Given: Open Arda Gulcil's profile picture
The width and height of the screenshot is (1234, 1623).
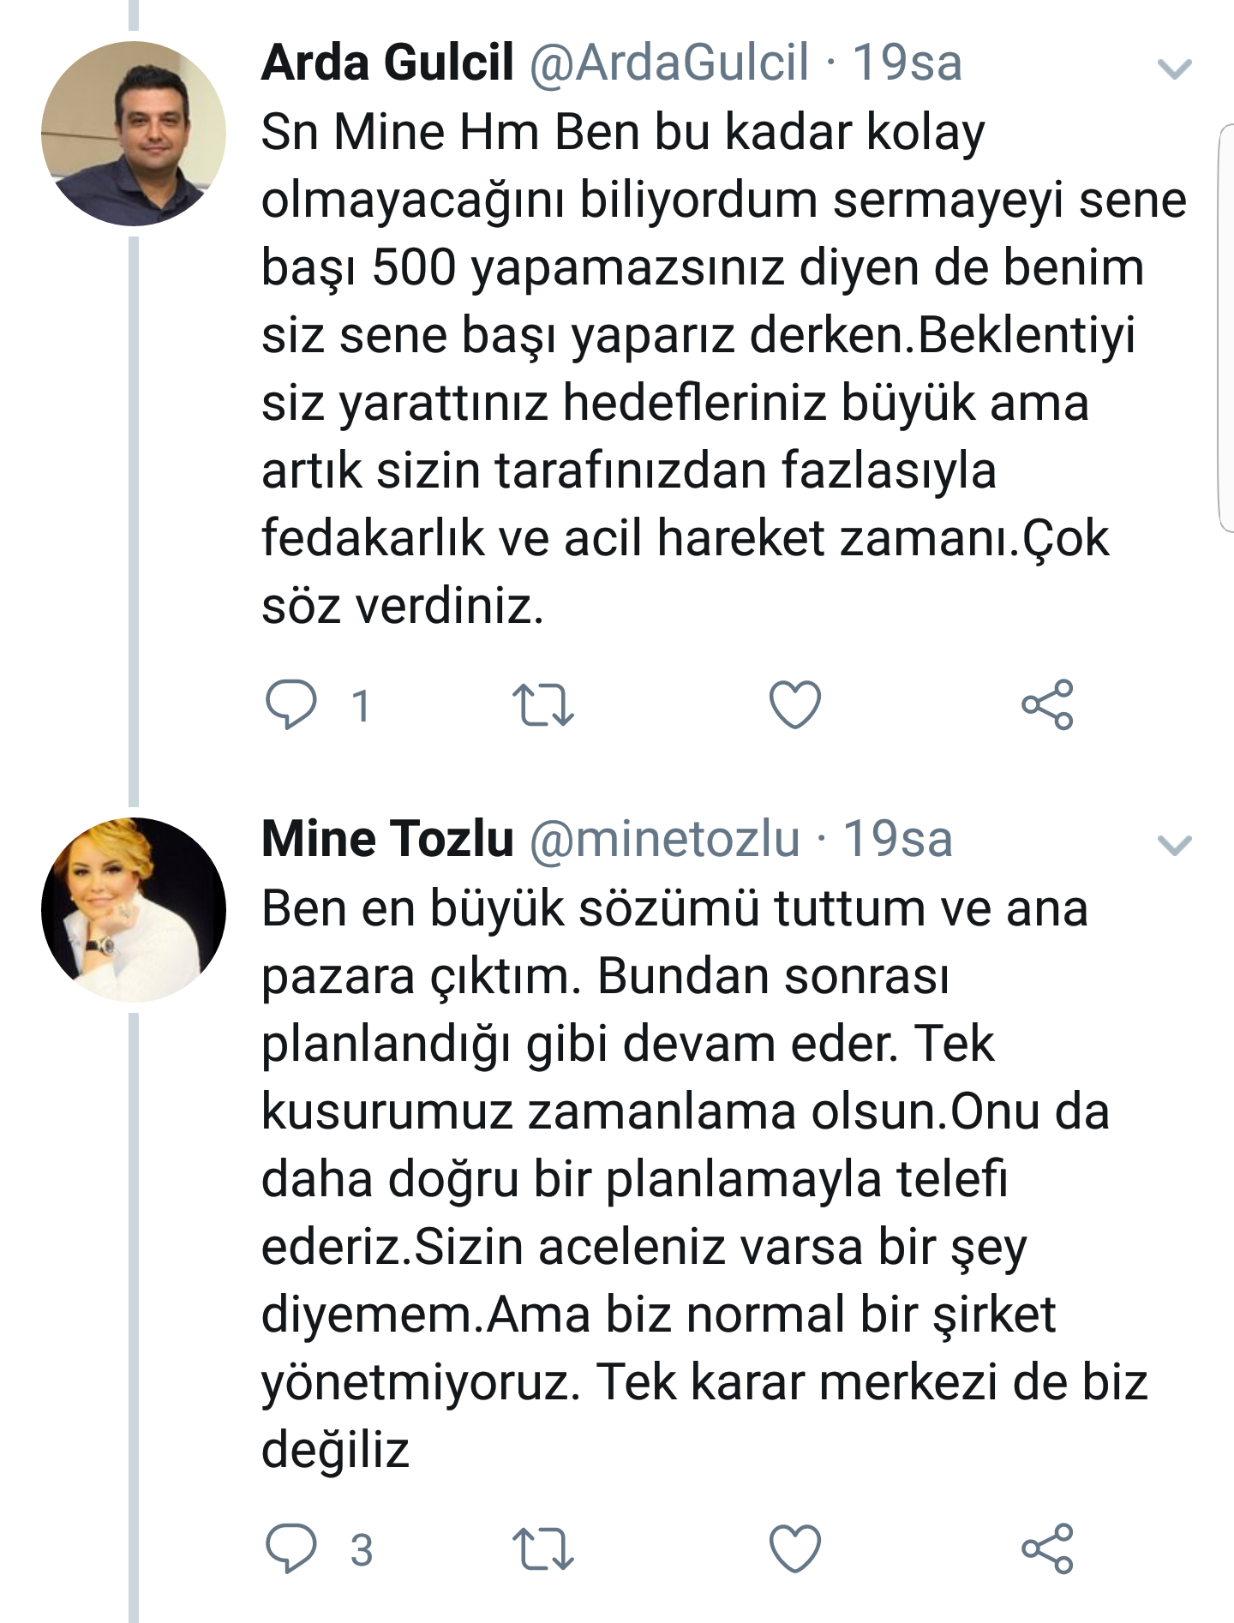Looking at the screenshot, I should point(134,134).
